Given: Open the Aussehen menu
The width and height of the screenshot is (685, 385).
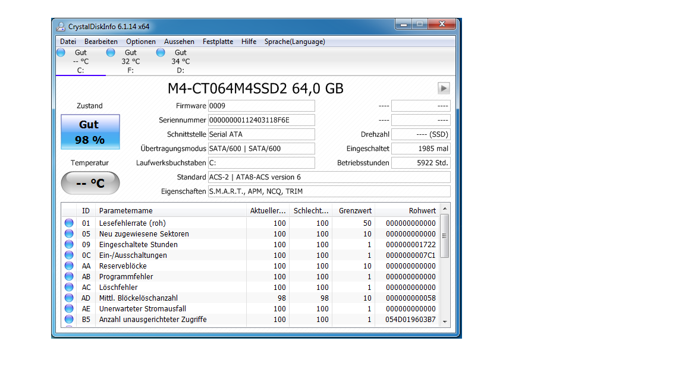Looking at the screenshot, I should point(179,42).
